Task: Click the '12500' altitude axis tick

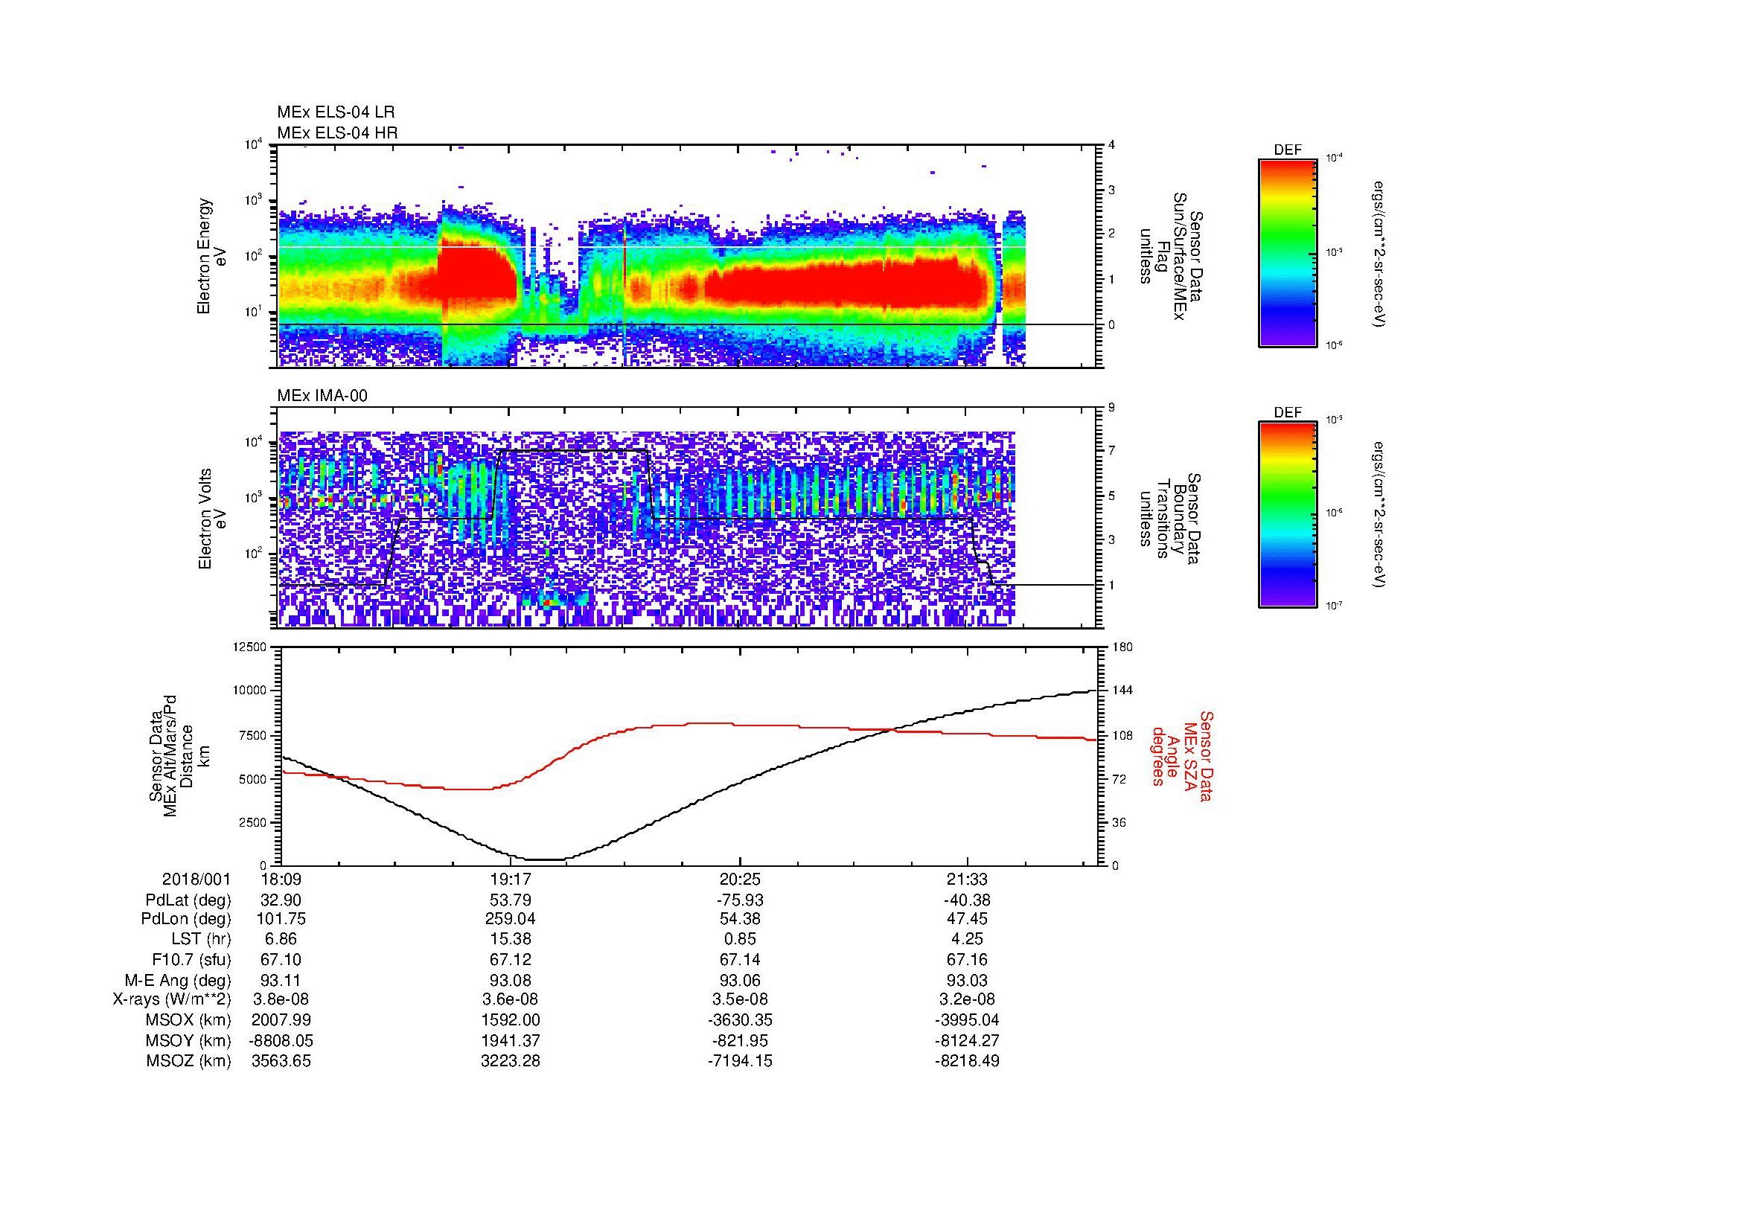Action: 250,647
